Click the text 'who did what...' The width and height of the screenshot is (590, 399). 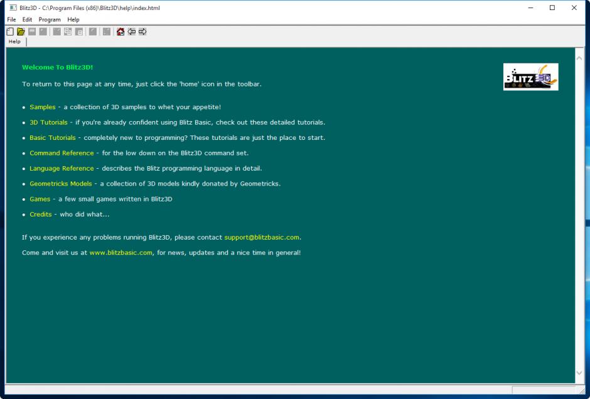click(85, 215)
